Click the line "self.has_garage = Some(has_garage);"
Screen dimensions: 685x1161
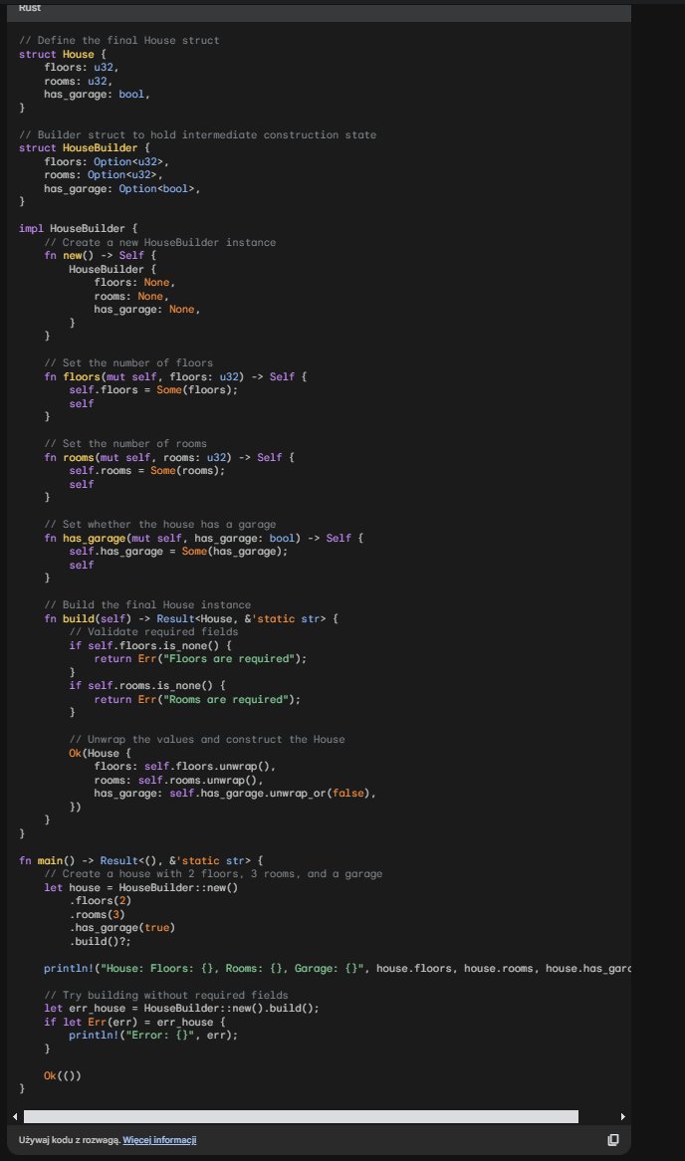coord(178,552)
